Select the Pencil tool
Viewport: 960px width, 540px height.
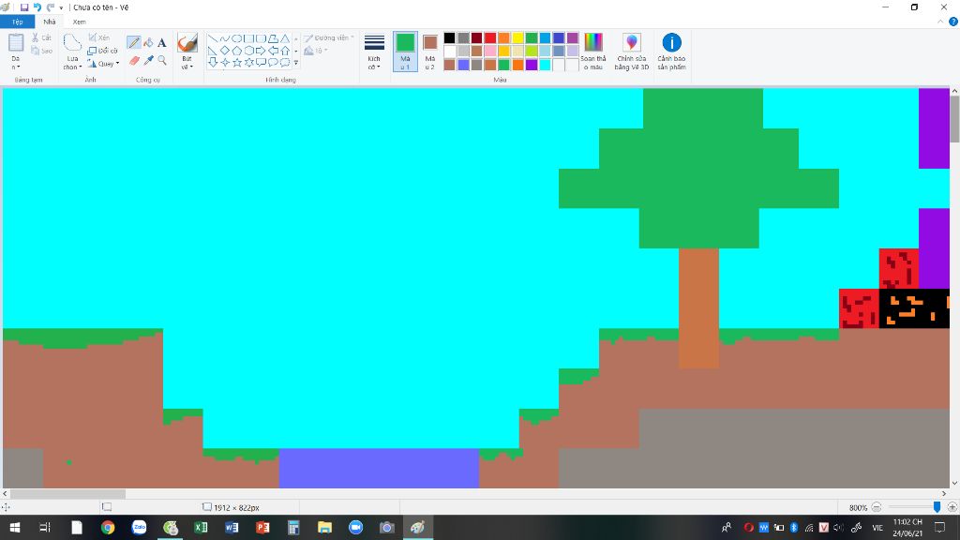tap(134, 42)
